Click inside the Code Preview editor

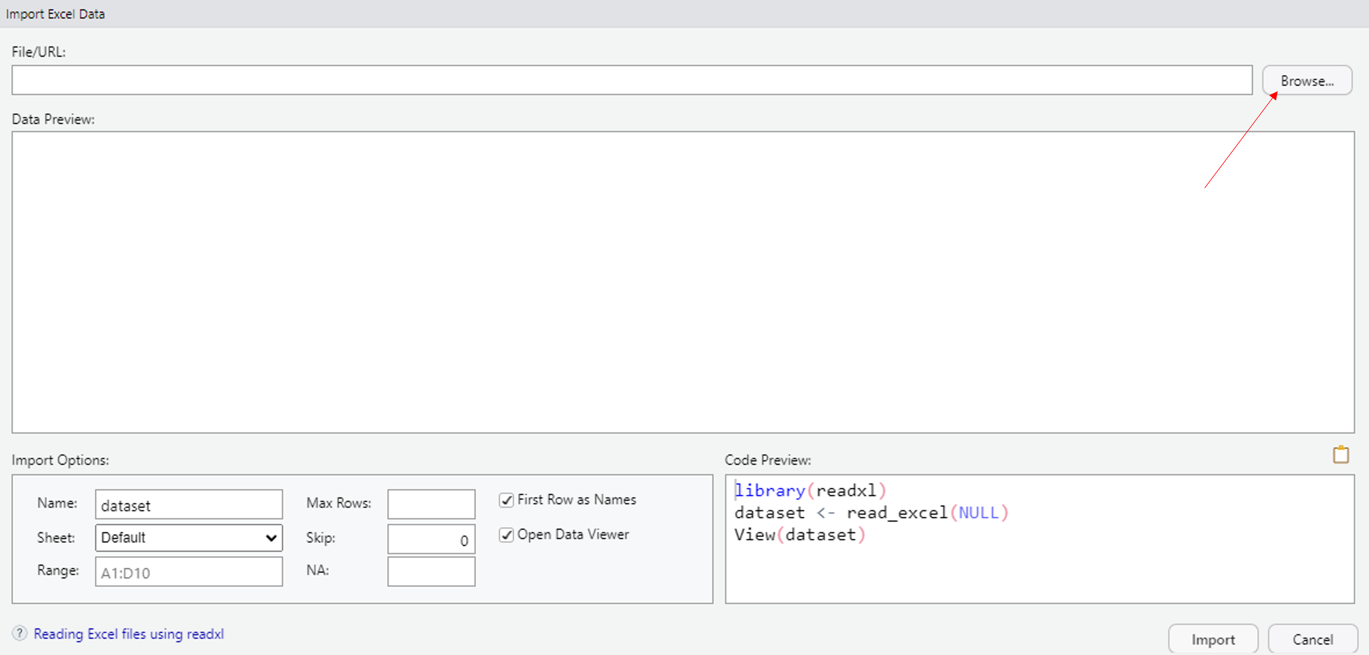tap(1040, 539)
